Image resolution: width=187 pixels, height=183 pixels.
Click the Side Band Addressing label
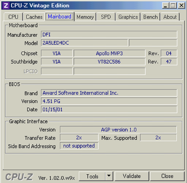coord(32,146)
